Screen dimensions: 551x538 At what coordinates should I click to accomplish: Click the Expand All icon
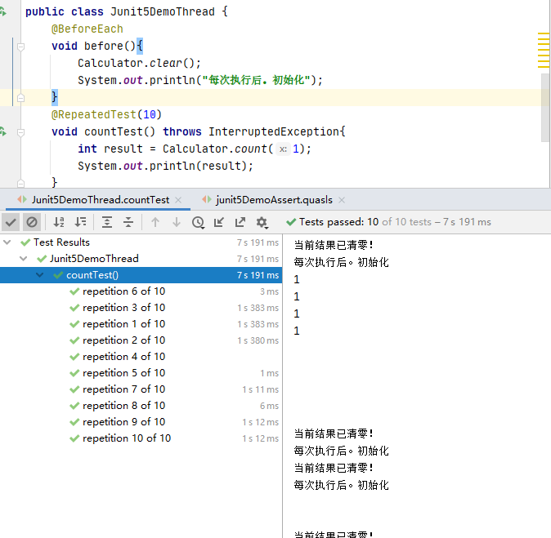coord(107,222)
